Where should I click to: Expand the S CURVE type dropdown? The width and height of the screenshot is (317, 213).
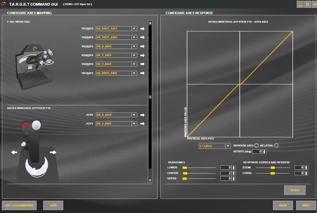tap(228, 146)
